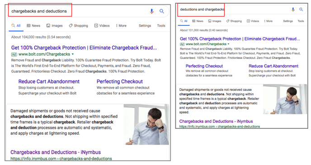This screenshot has height=165, width=311.
Task: Open Shopping tab in left results
Action: pos(79,26)
